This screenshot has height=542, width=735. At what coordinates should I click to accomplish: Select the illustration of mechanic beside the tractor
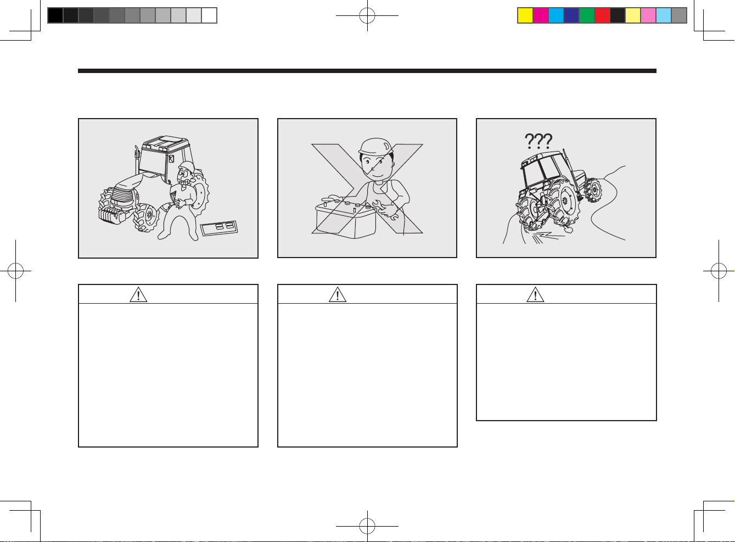(x=169, y=188)
